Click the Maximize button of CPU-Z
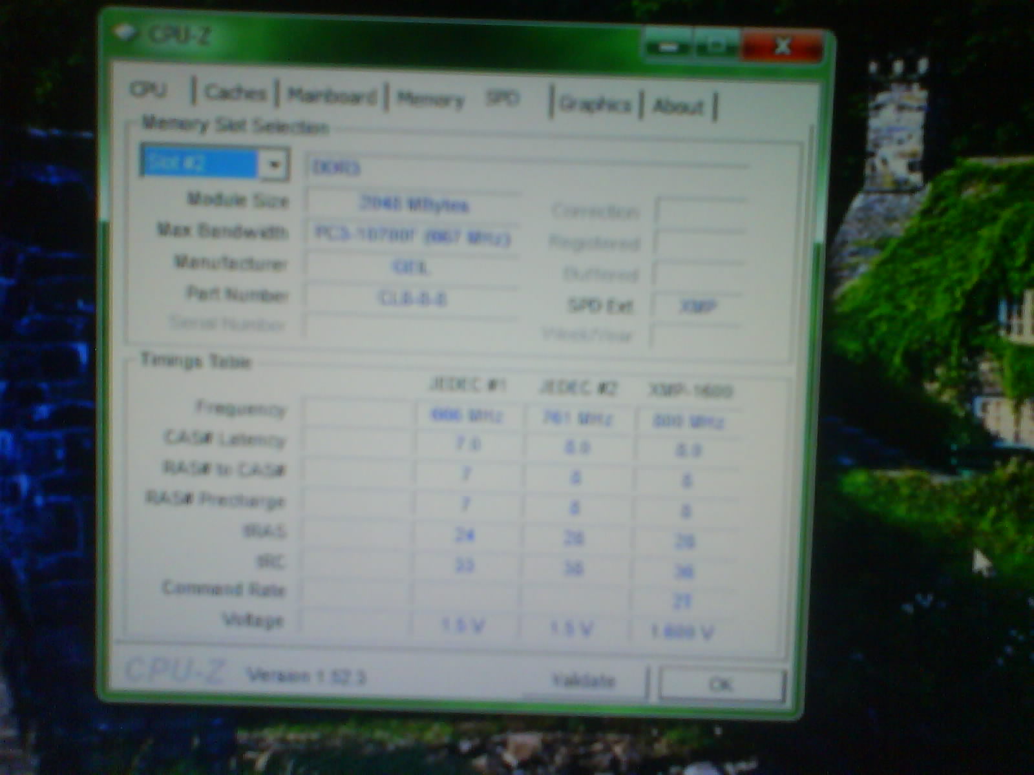The height and width of the screenshot is (775, 1034). click(x=717, y=46)
